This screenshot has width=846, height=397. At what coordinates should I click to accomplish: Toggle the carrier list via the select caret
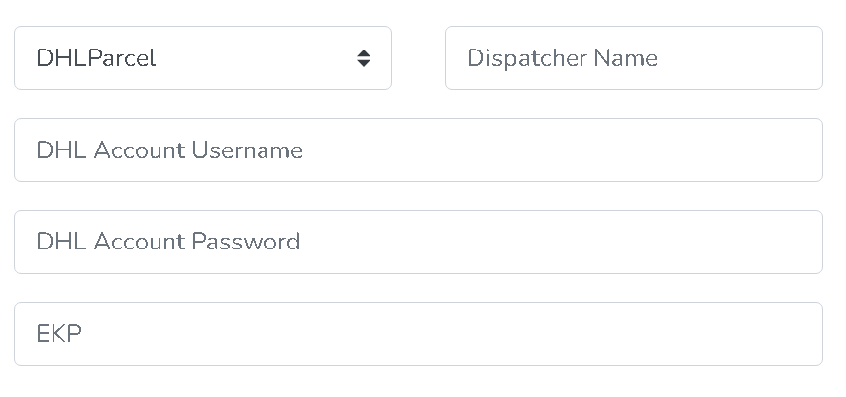coord(364,58)
